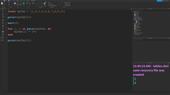Expand the Workspace tree node
170x95 pixels.
pos(134,12)
